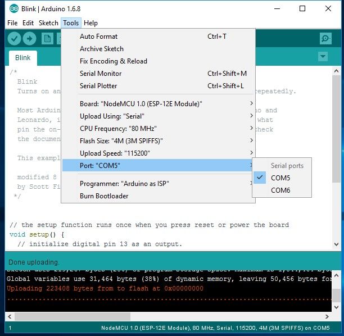344x336 pixels.
Task: Select COM6 serial port
Action: point(282,190)
